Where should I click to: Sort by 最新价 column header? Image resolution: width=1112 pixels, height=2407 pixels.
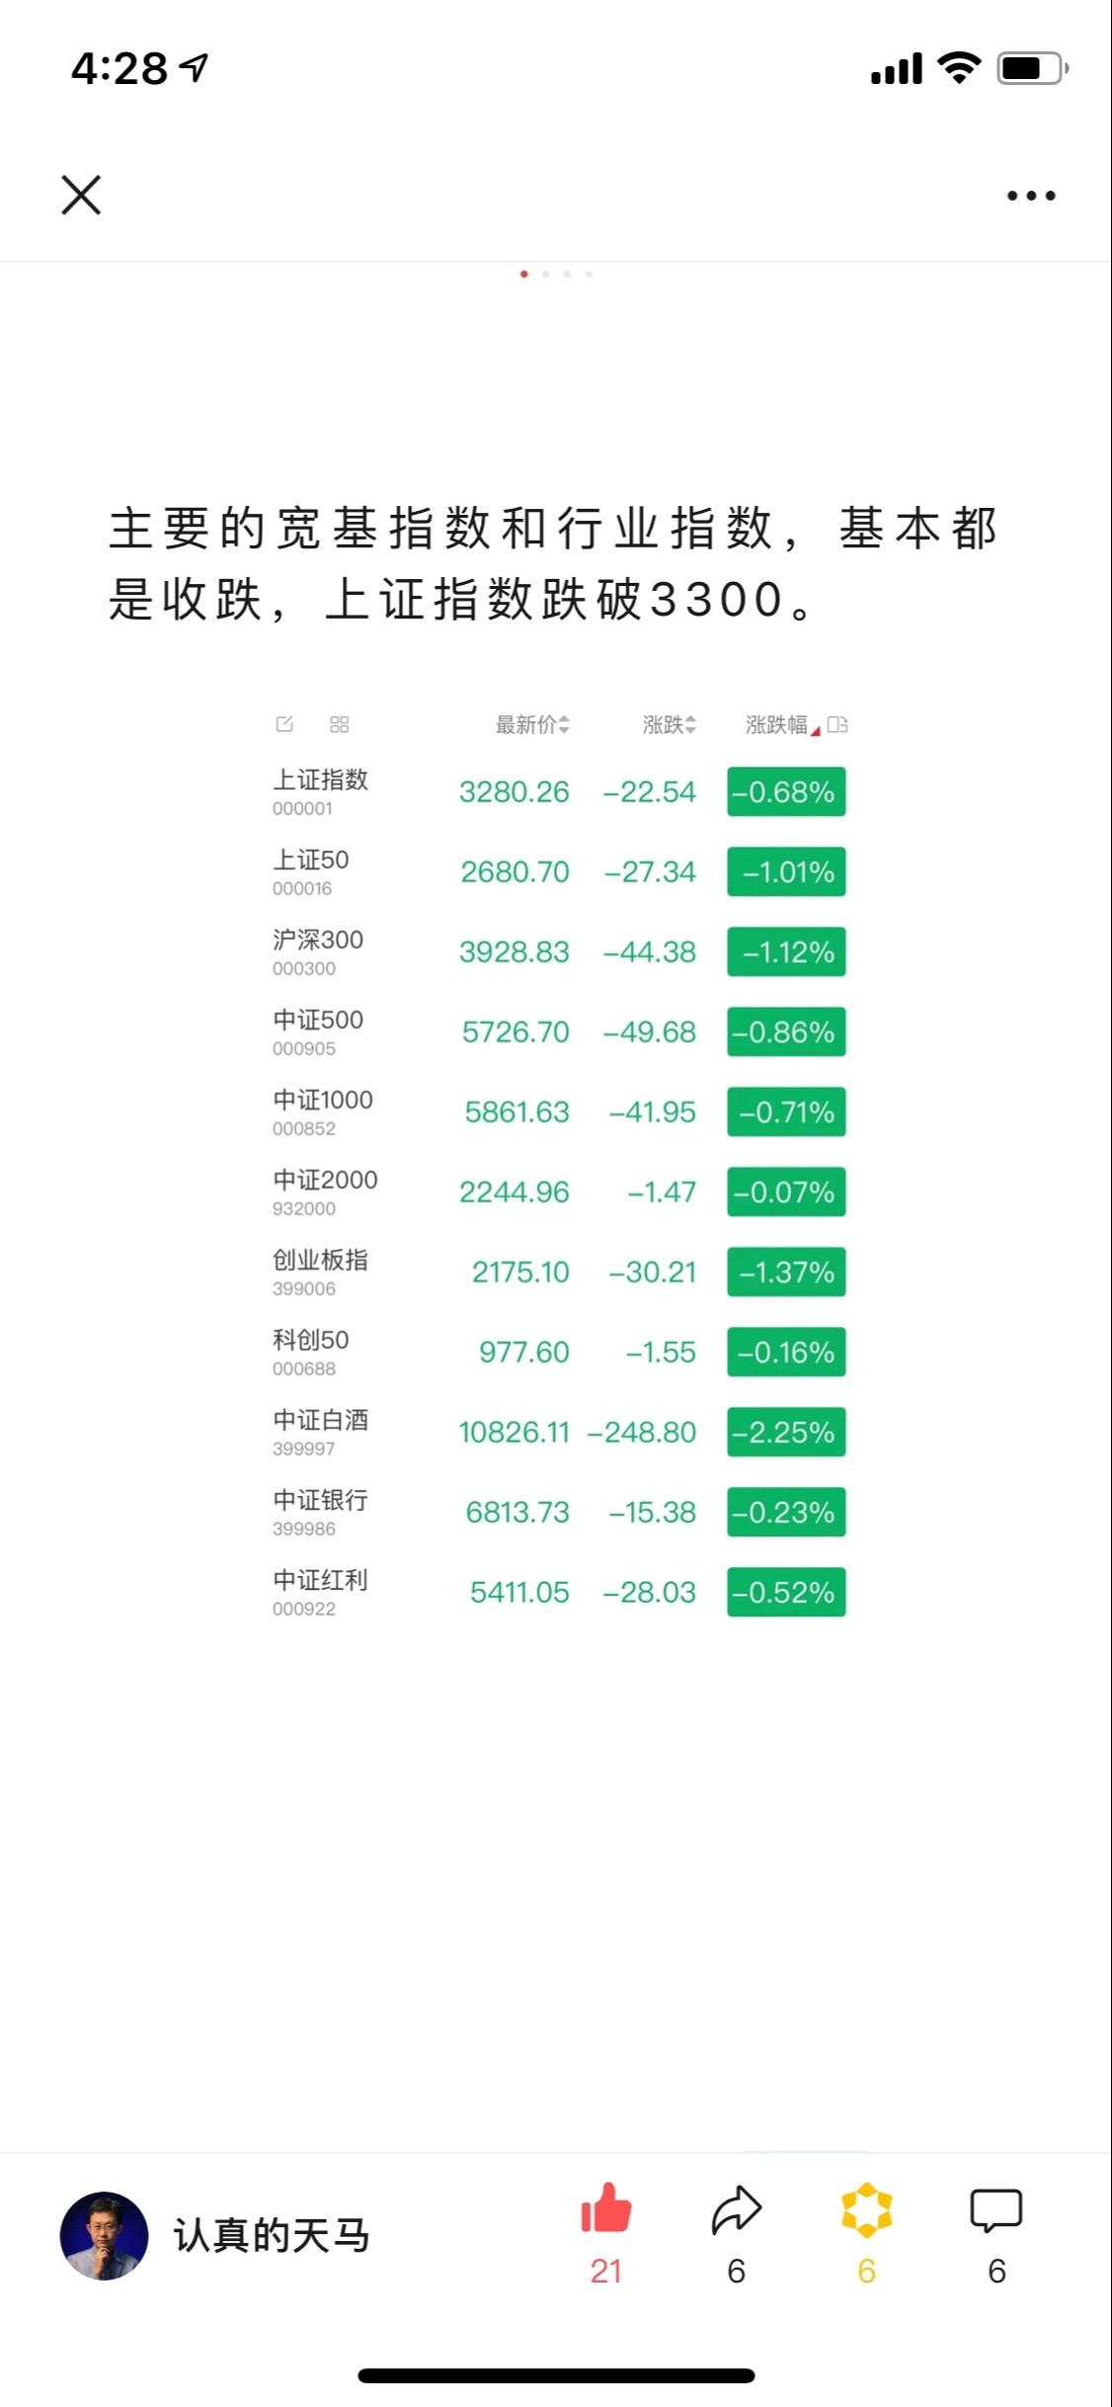click(x=531, y=724)
